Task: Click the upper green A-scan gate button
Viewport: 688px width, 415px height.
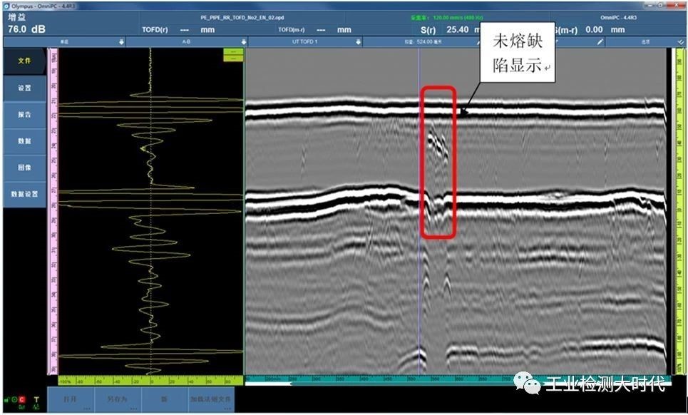Action: (233, 52)
